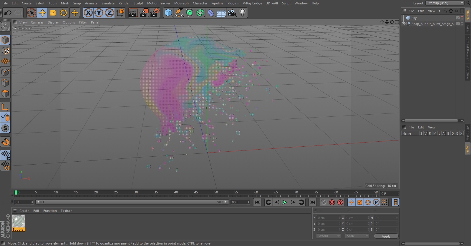Image resolution: width=471 pixels, height=246 pixels.
Task: Toggle Sky object visibility dots
Action: 462,18
